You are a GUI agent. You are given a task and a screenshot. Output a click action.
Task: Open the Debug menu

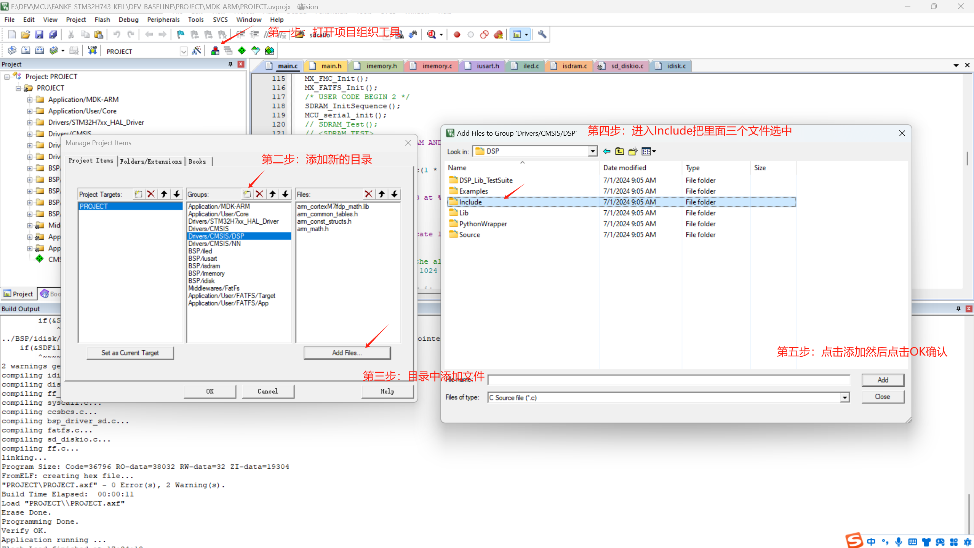point(128,19)
